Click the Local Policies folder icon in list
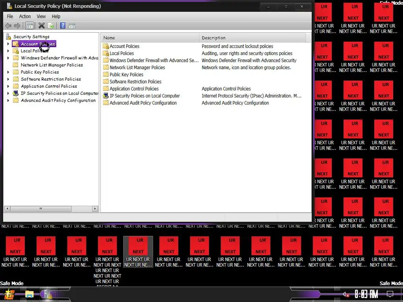Screen dimensions: 403x302 tap(105, 53)
